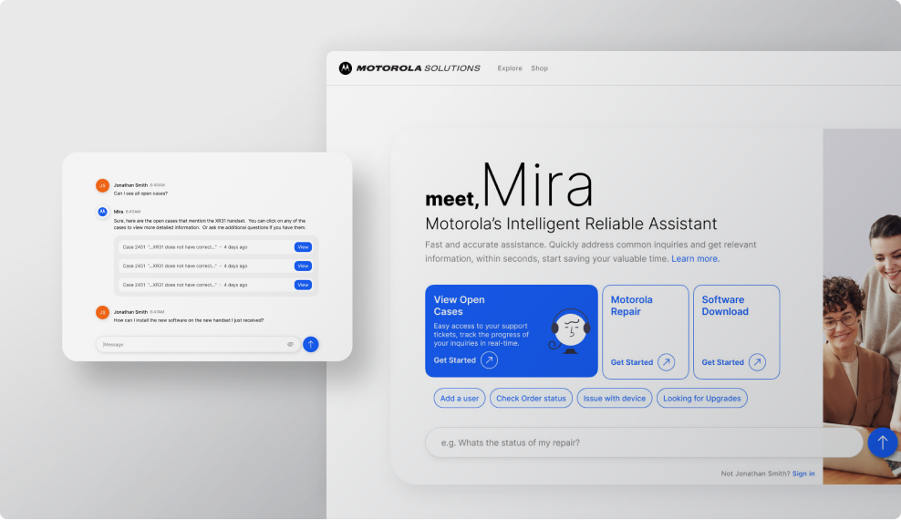Screen dimensions: 901x521
Task: Choose the Check Order status chip
Action: click(x=531, y=398)
